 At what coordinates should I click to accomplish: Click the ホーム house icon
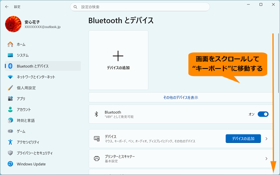(x=10, y=44)
